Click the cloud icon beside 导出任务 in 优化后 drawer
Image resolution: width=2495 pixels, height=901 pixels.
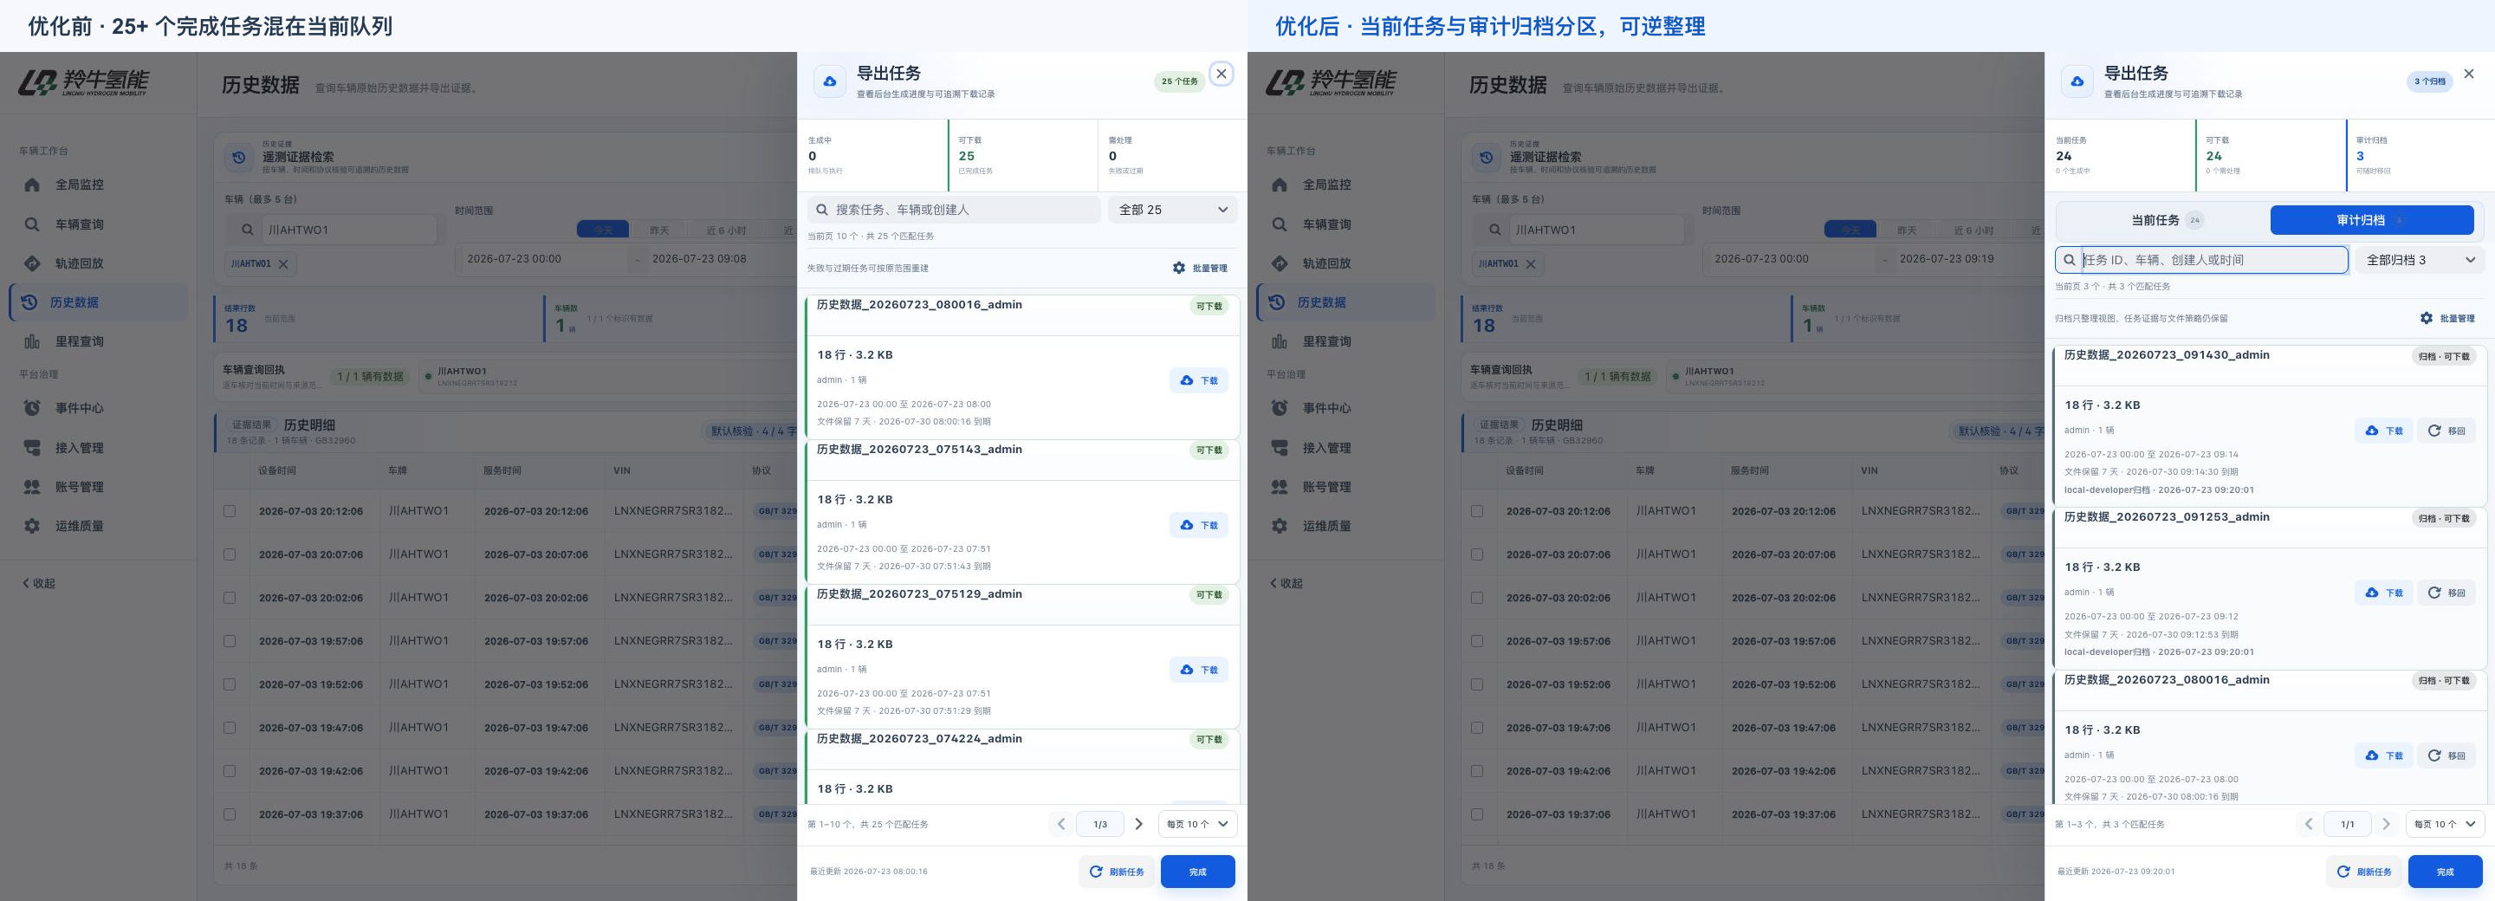click(x=2077, y=82)
